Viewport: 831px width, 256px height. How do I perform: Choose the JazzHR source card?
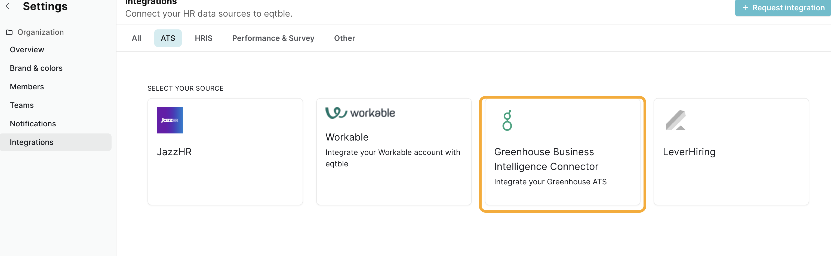[x=225, y=152]
